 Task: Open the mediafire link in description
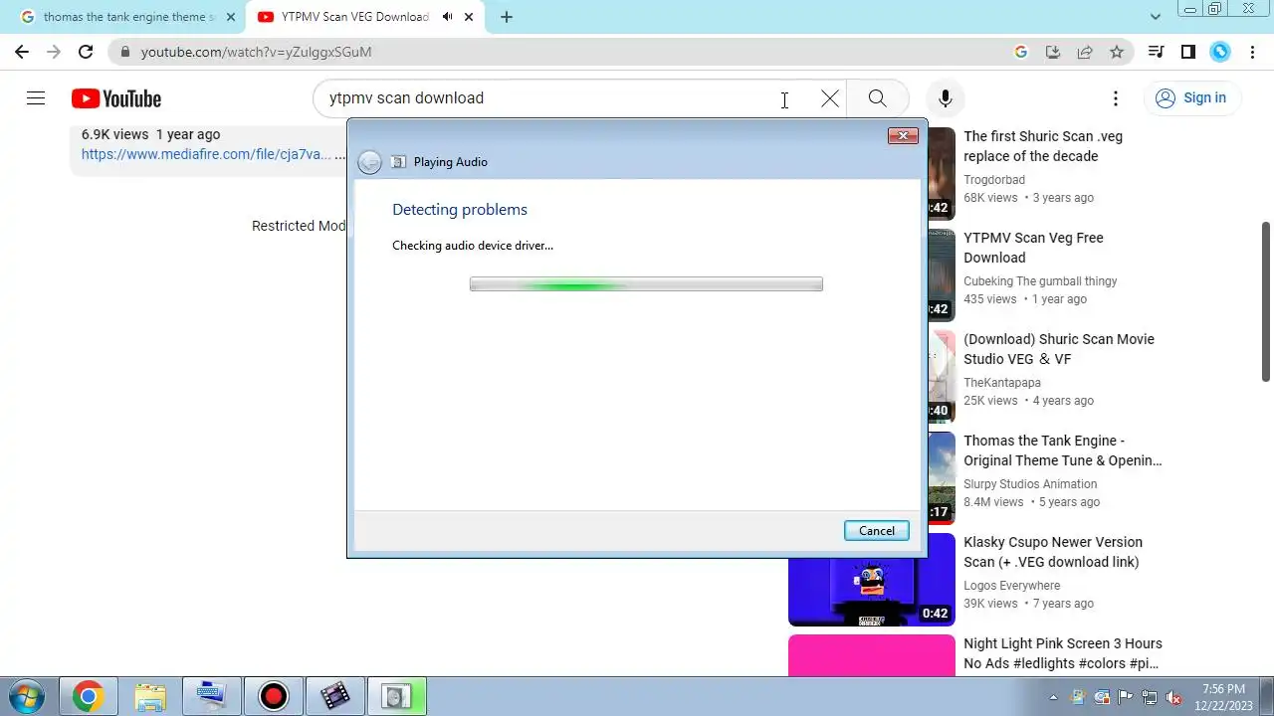206,154
